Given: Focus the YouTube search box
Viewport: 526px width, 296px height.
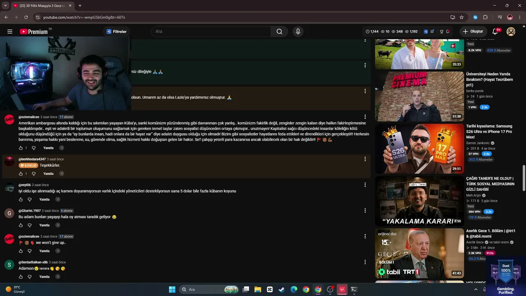Looking at the screenshot, I should [x=211, y=32].
